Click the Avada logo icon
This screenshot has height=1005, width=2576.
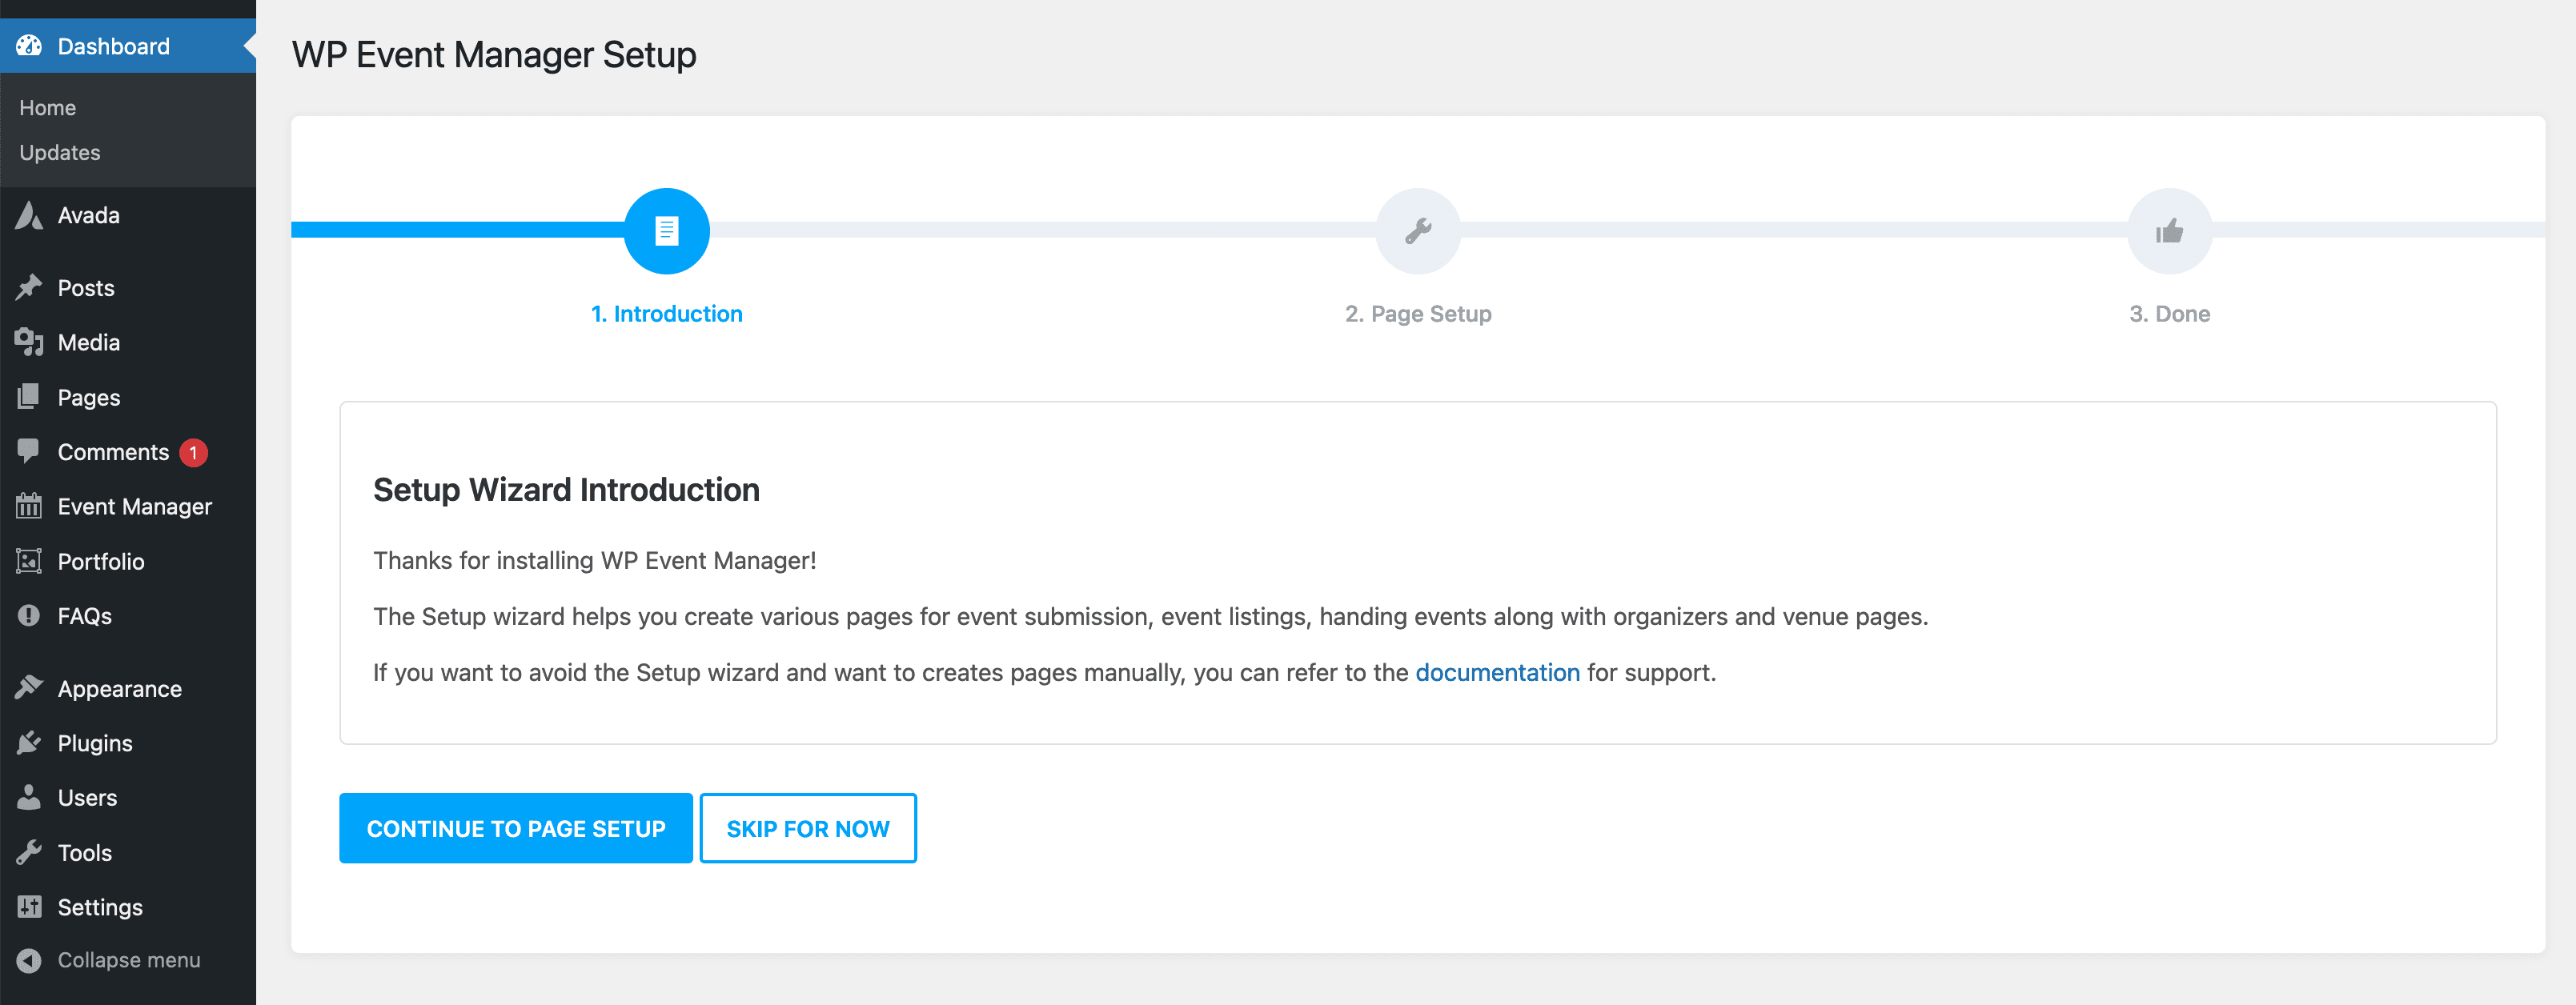pyautogui.click(x=29, y=215)
